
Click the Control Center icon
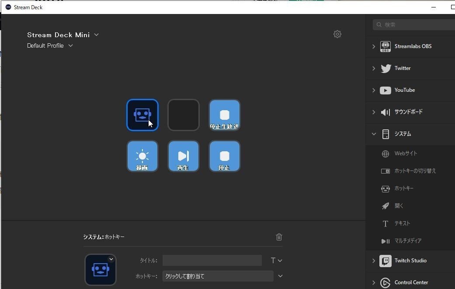pos(386,282)
